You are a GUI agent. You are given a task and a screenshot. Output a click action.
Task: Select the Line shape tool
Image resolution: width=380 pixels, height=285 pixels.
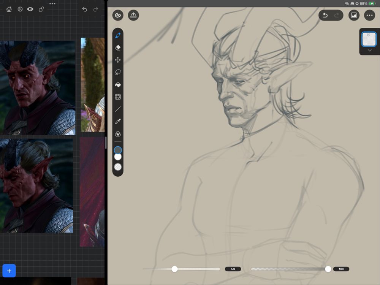coord(118,109)
